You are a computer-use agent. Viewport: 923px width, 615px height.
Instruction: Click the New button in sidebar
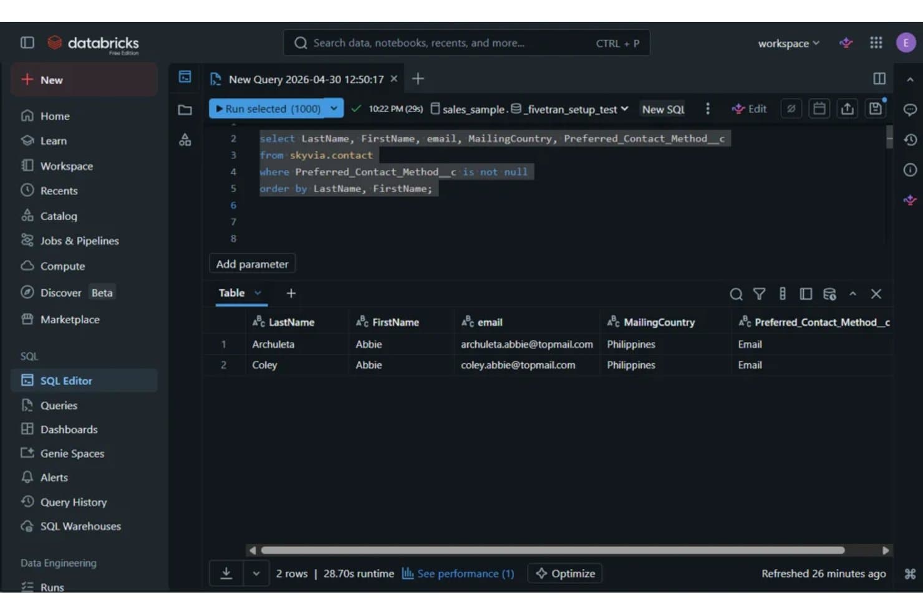[x=84, y=80]
